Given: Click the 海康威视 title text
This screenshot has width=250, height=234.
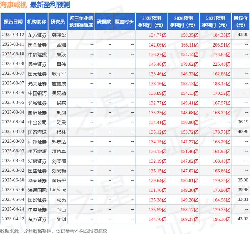Looking at the screenshot, I should point(14,5).
